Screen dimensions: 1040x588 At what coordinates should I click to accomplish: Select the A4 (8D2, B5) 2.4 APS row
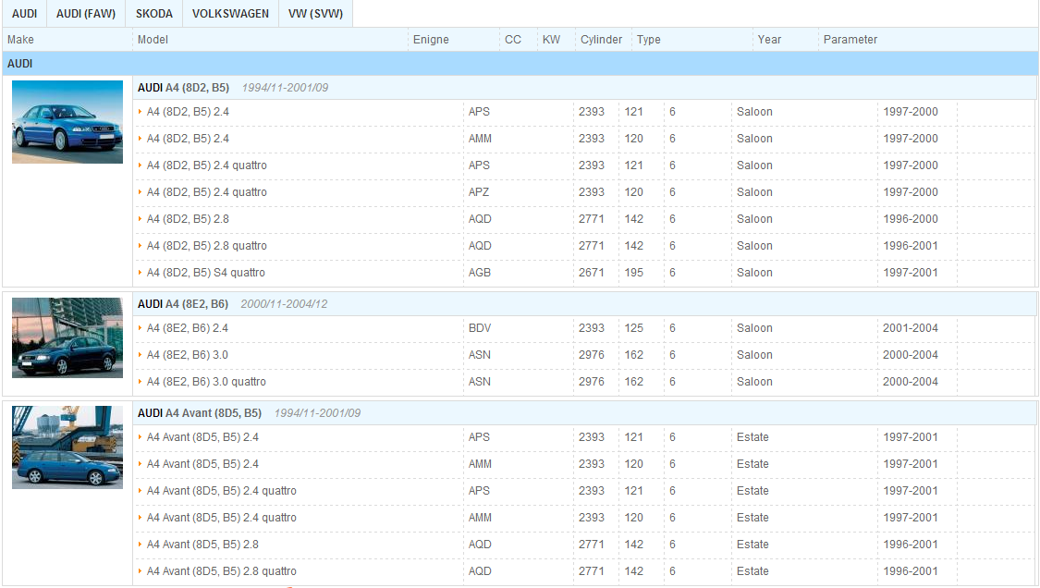tap(583, 112)
